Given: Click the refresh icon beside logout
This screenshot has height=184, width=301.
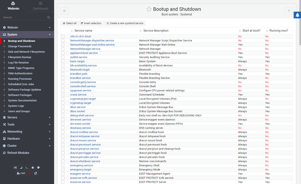Looking at the screenshot, I should 35,173.
